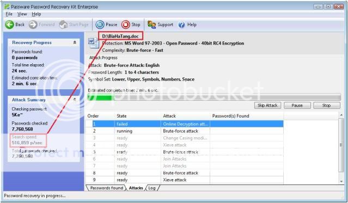Select row 6 Join Attacks
Viewport: 348px width, 203px height.
(x=185, y=159)
